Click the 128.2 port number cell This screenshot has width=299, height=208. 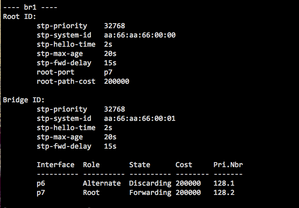click(224, 192)
